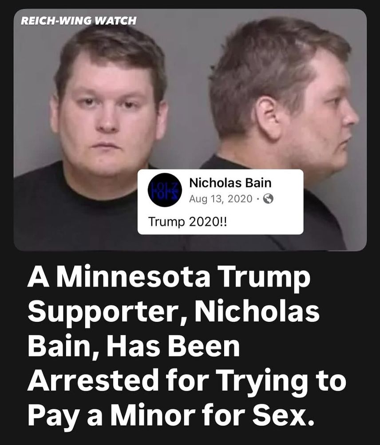Click the word "Nicholas" in headline
The image size is (380, 445).
257,311
